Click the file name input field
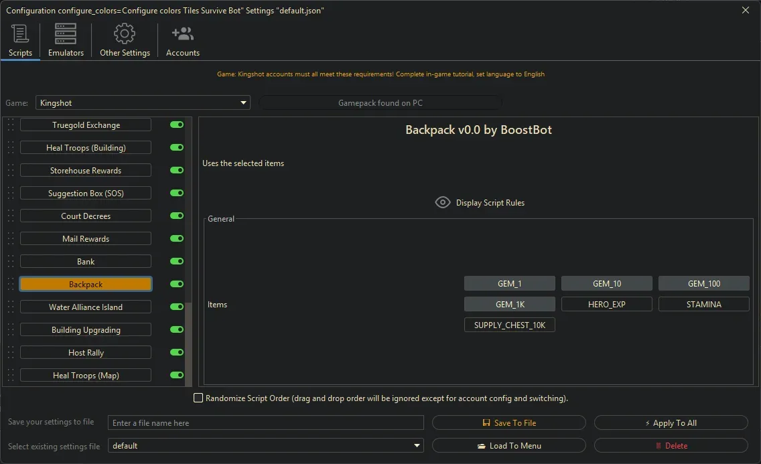Viewport: 761px width, 464px height. click(265, 423)
